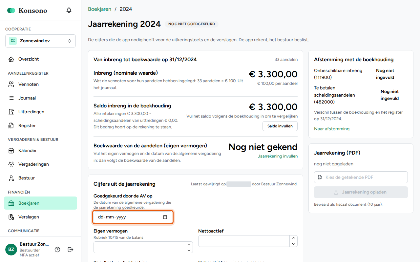Click the '33 aandelen' count text
This screenshot has width=420, height=262.
[286, 60]
